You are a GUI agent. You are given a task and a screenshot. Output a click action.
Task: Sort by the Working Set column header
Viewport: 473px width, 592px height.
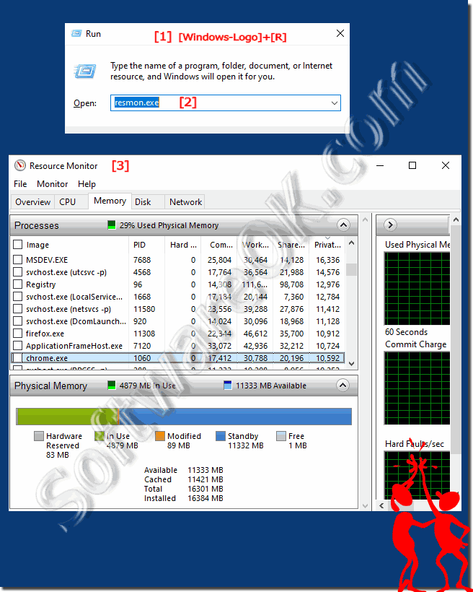pyautogui.click(x=255, y=245)
